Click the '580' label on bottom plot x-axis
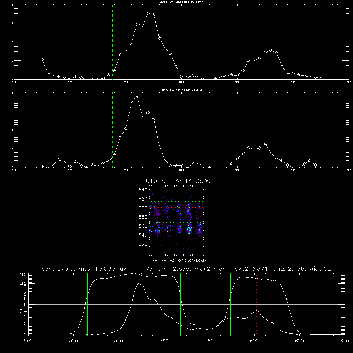This screenshot has width=353, height=353. tap(209, 341)
